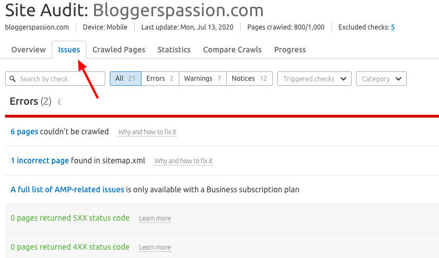
Task: Select the All 21 filter
Action: (125, 79)
